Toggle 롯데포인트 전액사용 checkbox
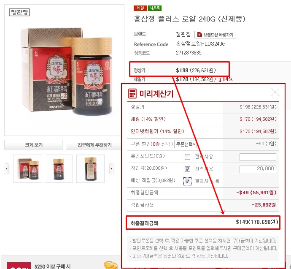Image resolution: width=291 pixels, height=269 pixels. (x=187, y=157)
